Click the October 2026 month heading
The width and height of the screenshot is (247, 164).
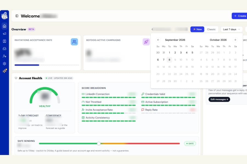pyautogui.click(x=218, y=40)
